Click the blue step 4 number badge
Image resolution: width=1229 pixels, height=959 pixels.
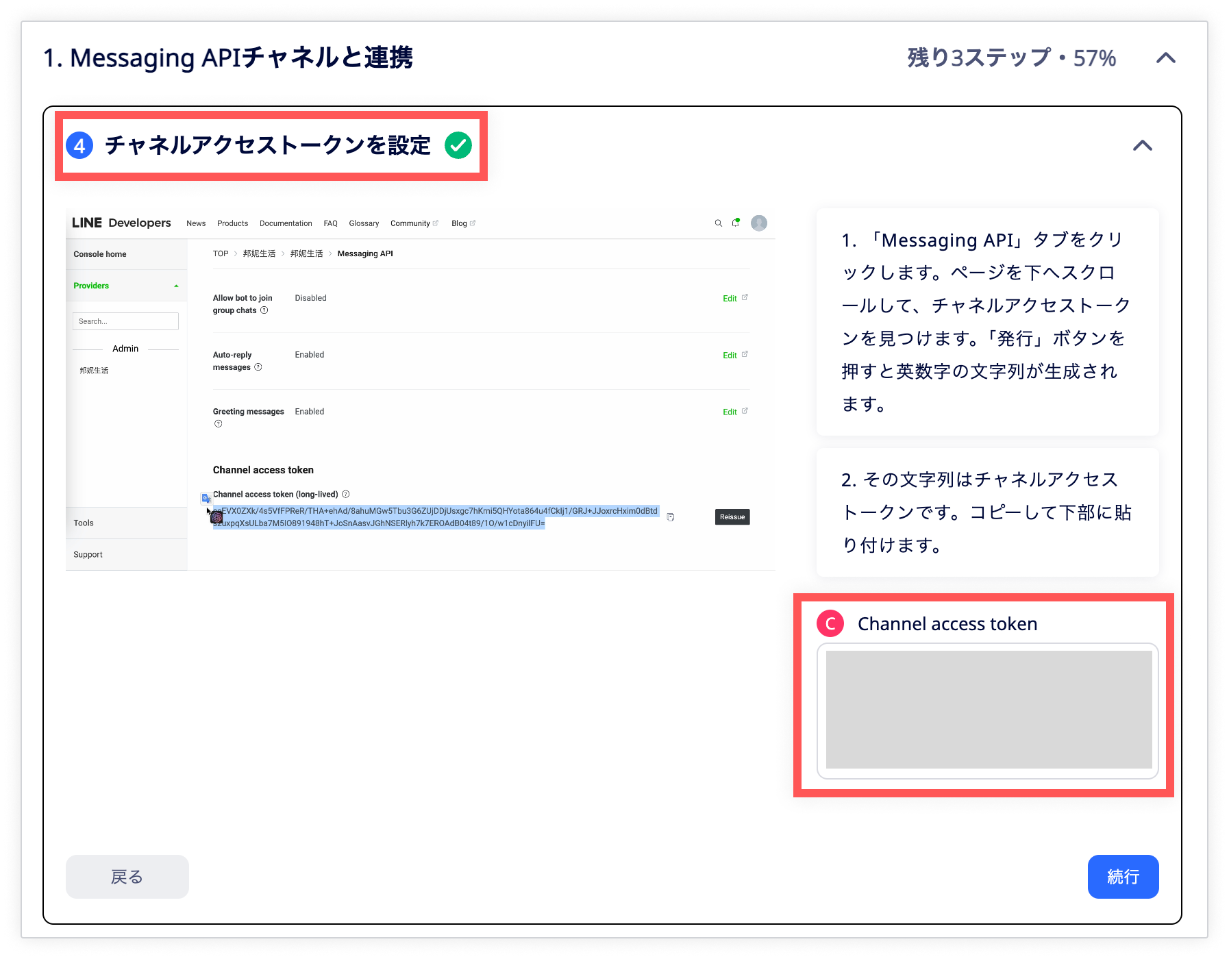79,145
